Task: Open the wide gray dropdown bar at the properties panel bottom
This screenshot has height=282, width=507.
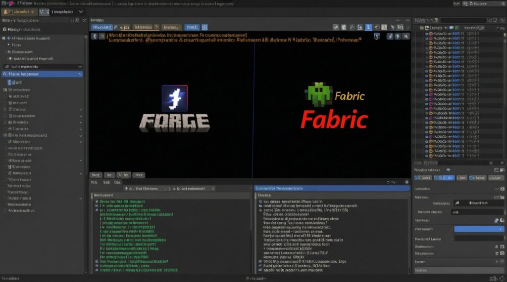Action: [x=459, y=270]
